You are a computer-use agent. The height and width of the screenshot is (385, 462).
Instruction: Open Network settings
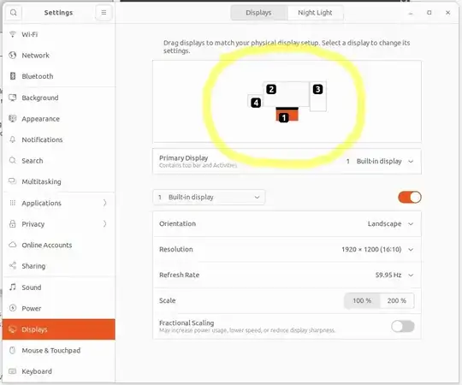click(59, 55)
